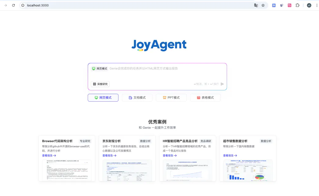Click the 优秀案例 section heading
This screenshot has width=319, height=196.
pos(157,122)
